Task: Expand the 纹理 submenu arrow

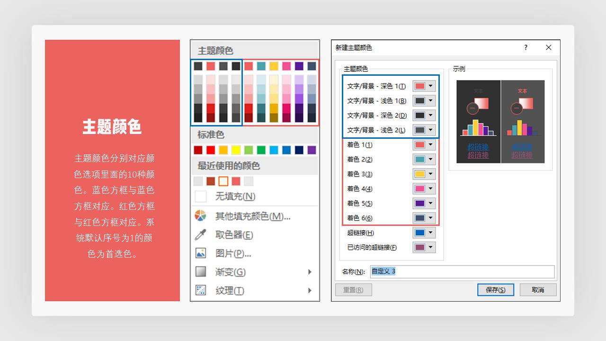Action: coord(310,290)
